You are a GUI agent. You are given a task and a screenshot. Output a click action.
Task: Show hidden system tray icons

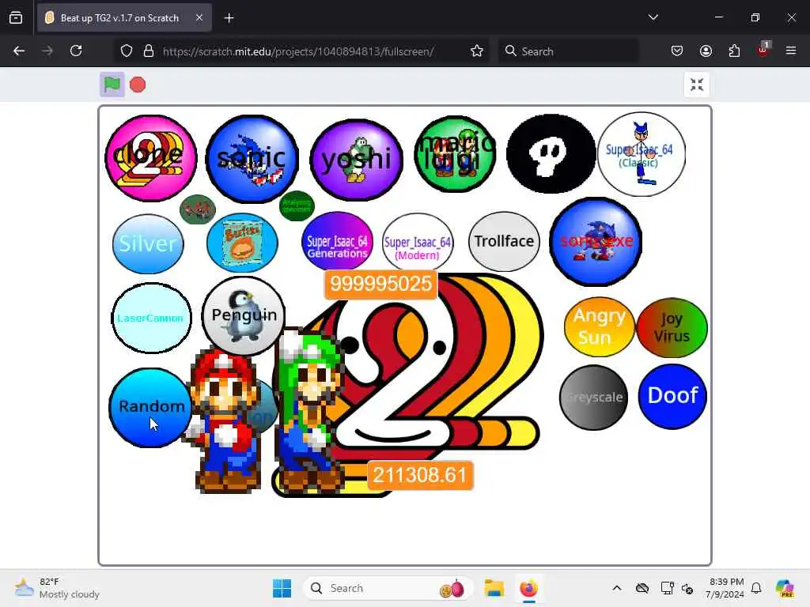[x=617, y=588]
